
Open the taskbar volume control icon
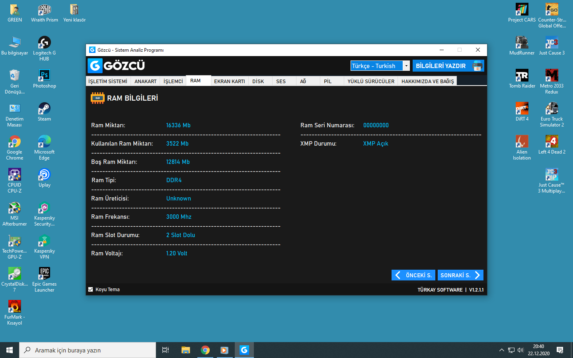(x=520, y=350)
